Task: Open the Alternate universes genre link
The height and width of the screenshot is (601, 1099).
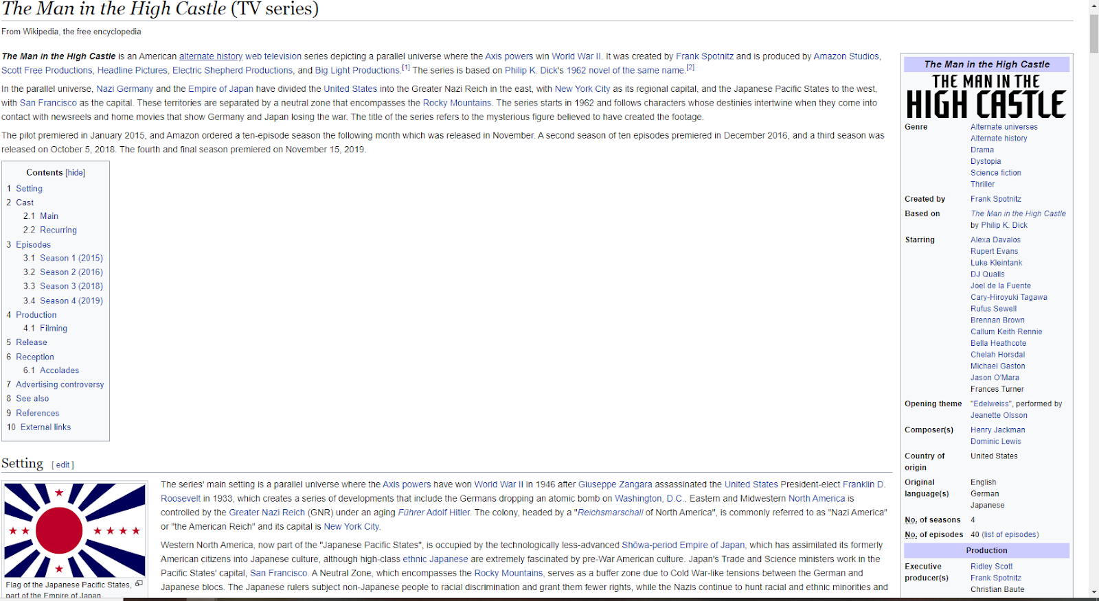Action: click(x=1004, y=127)
